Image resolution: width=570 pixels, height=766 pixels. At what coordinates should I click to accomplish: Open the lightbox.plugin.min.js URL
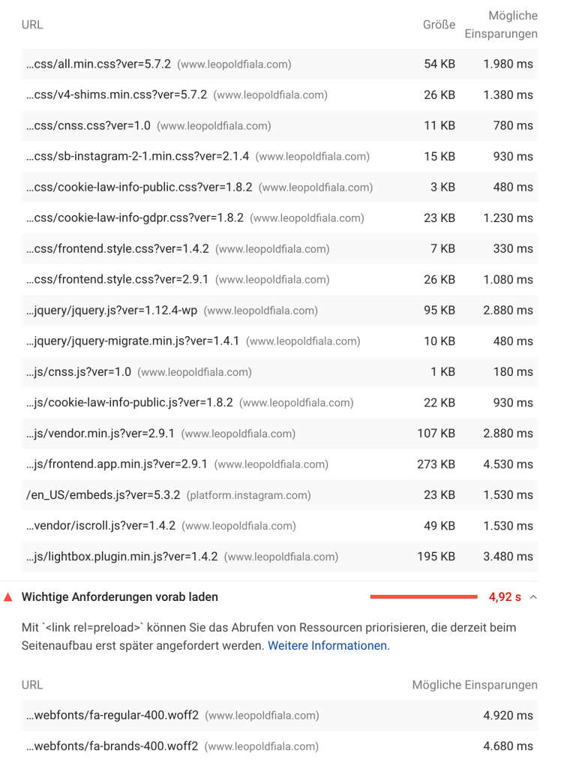coord(121,557)
